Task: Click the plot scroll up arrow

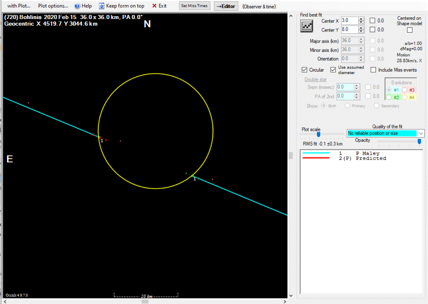Action: (291, 16)
